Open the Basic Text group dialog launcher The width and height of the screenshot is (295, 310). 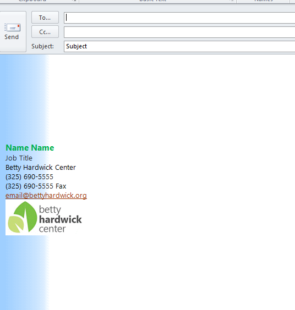(231, 1)
